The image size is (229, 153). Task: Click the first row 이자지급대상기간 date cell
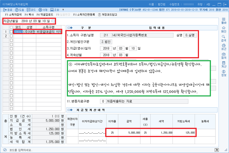(x=92, y=133)
